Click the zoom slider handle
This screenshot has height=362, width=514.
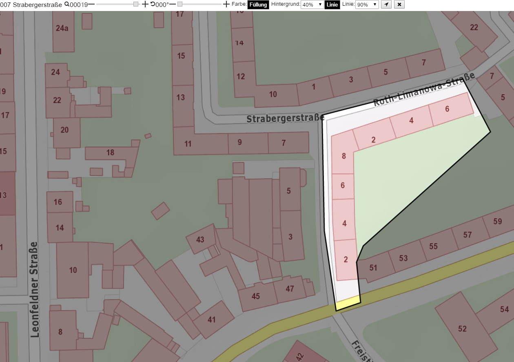(136, 4)
